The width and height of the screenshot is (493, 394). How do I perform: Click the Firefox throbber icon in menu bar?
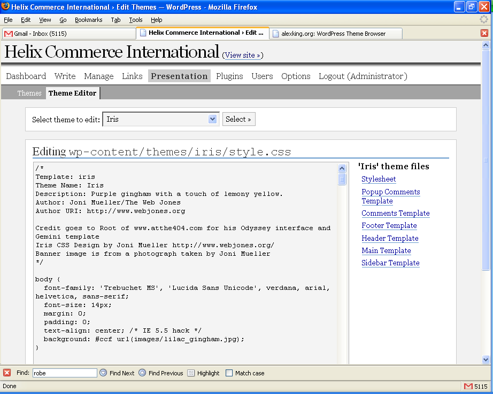pyautogui.click(x=484, y=20)
